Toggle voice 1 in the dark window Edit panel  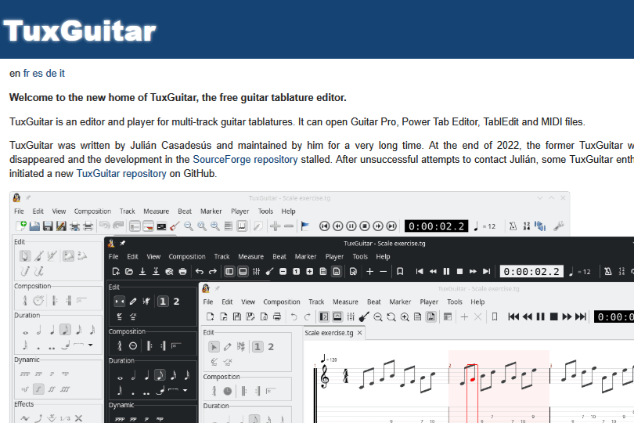[162, 302]
